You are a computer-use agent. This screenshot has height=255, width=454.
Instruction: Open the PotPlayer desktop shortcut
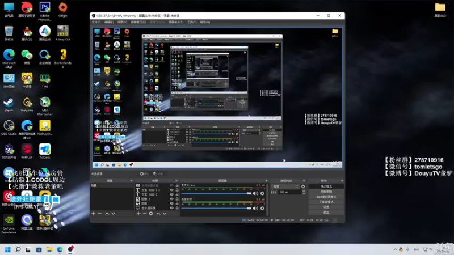(45, 127)
